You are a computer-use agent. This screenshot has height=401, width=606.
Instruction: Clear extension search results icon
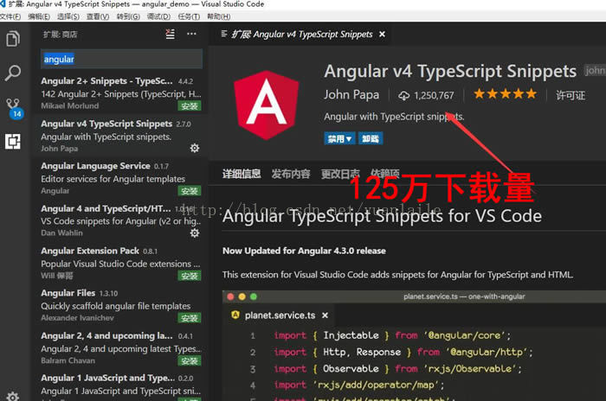170,34
